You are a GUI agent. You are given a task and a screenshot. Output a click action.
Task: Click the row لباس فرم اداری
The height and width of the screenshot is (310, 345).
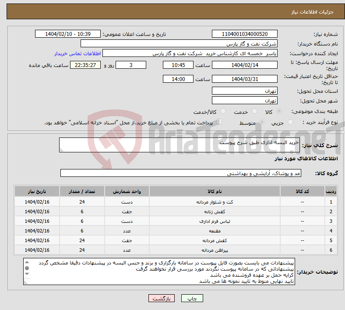tap(176, 221)
